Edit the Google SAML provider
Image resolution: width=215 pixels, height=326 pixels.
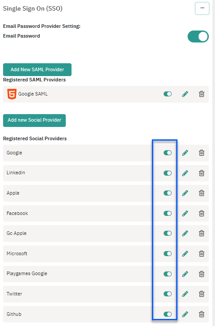click(185, 94)
